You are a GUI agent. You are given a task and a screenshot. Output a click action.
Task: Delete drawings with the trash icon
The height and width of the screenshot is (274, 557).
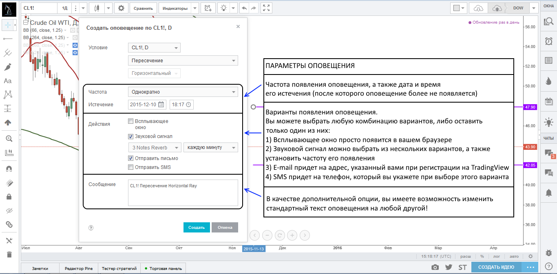coord(9,254)
